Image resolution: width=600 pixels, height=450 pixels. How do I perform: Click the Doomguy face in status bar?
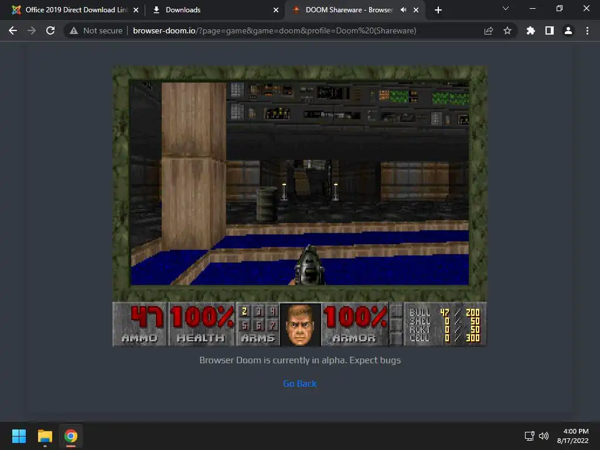point(301,325)
